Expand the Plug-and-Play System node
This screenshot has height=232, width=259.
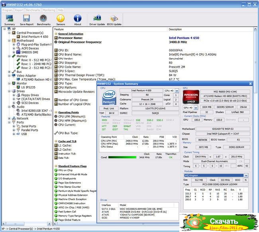tap(14, 45)
